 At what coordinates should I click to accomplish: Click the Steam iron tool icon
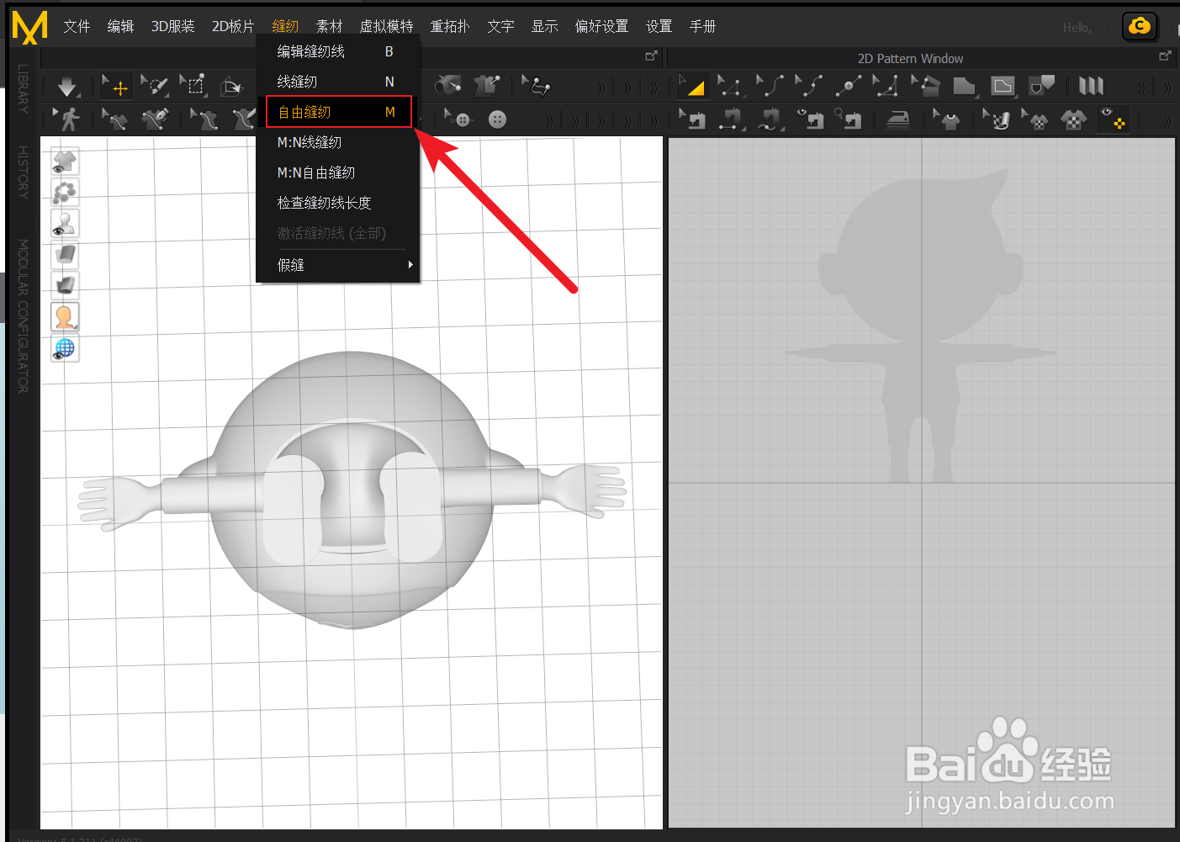[898, 120]
